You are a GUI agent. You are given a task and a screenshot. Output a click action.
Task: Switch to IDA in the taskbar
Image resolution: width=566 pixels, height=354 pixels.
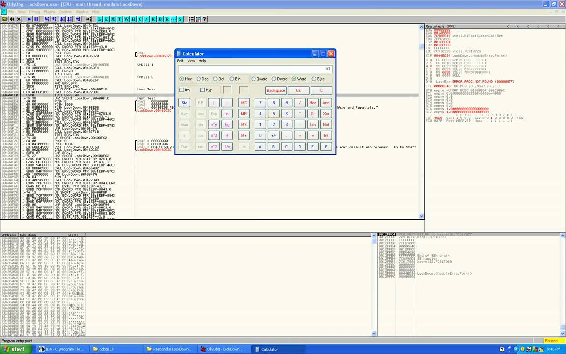tap(62, 349)
